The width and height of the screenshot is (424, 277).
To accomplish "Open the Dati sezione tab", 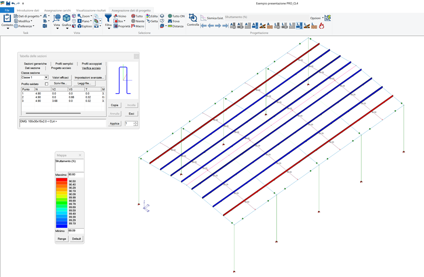I will (x=32, y=68).
